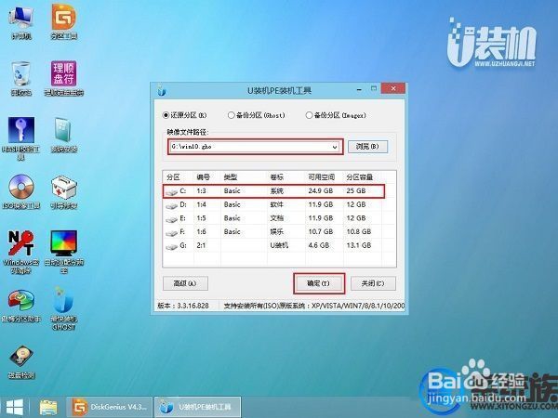Select the E: partition row
Image resolution: width=558 pixels, height=418 pixels.
pos(279,218)
